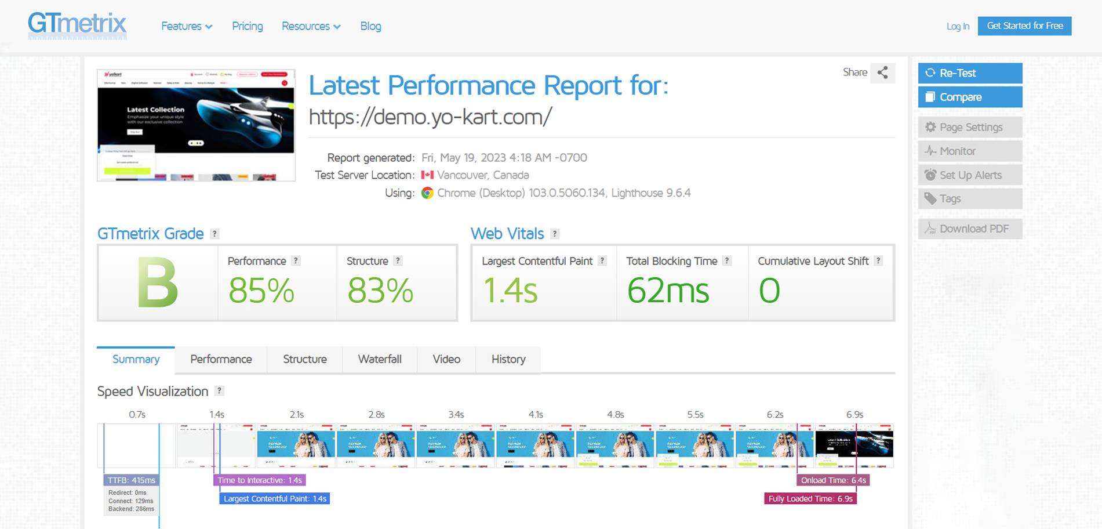Screen dimensions: 1102x529
Task: Click the website screenshot thumbnail
Action: coord(196,125)
